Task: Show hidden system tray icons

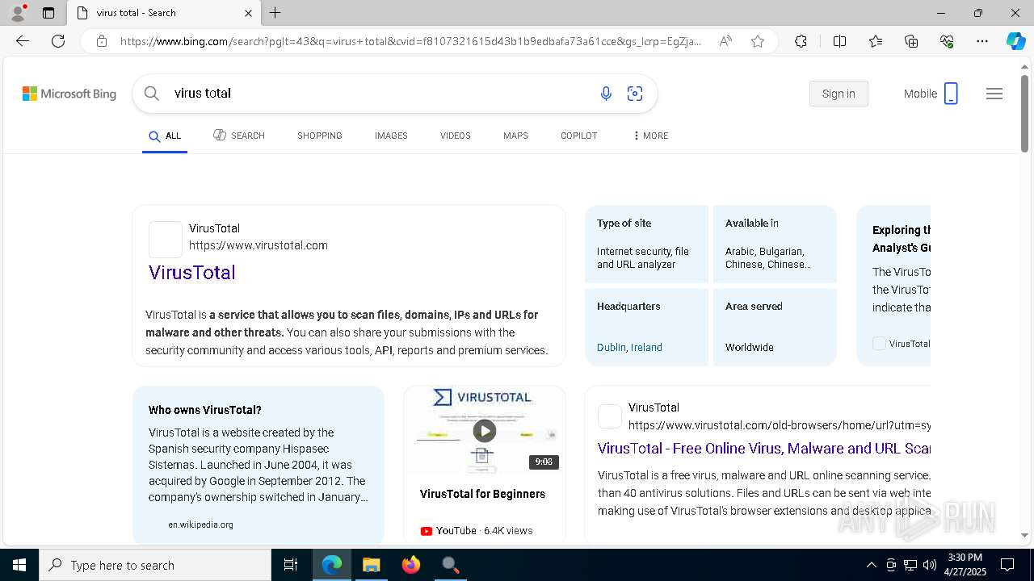Action: (x=871, y=565)
